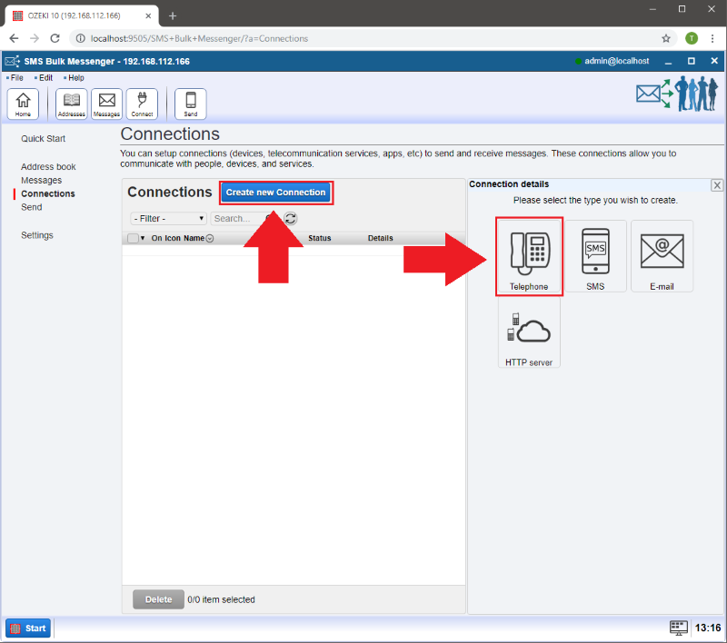727x643 pixels.
Task: Refresh the connections list
Action: point(291,219)
